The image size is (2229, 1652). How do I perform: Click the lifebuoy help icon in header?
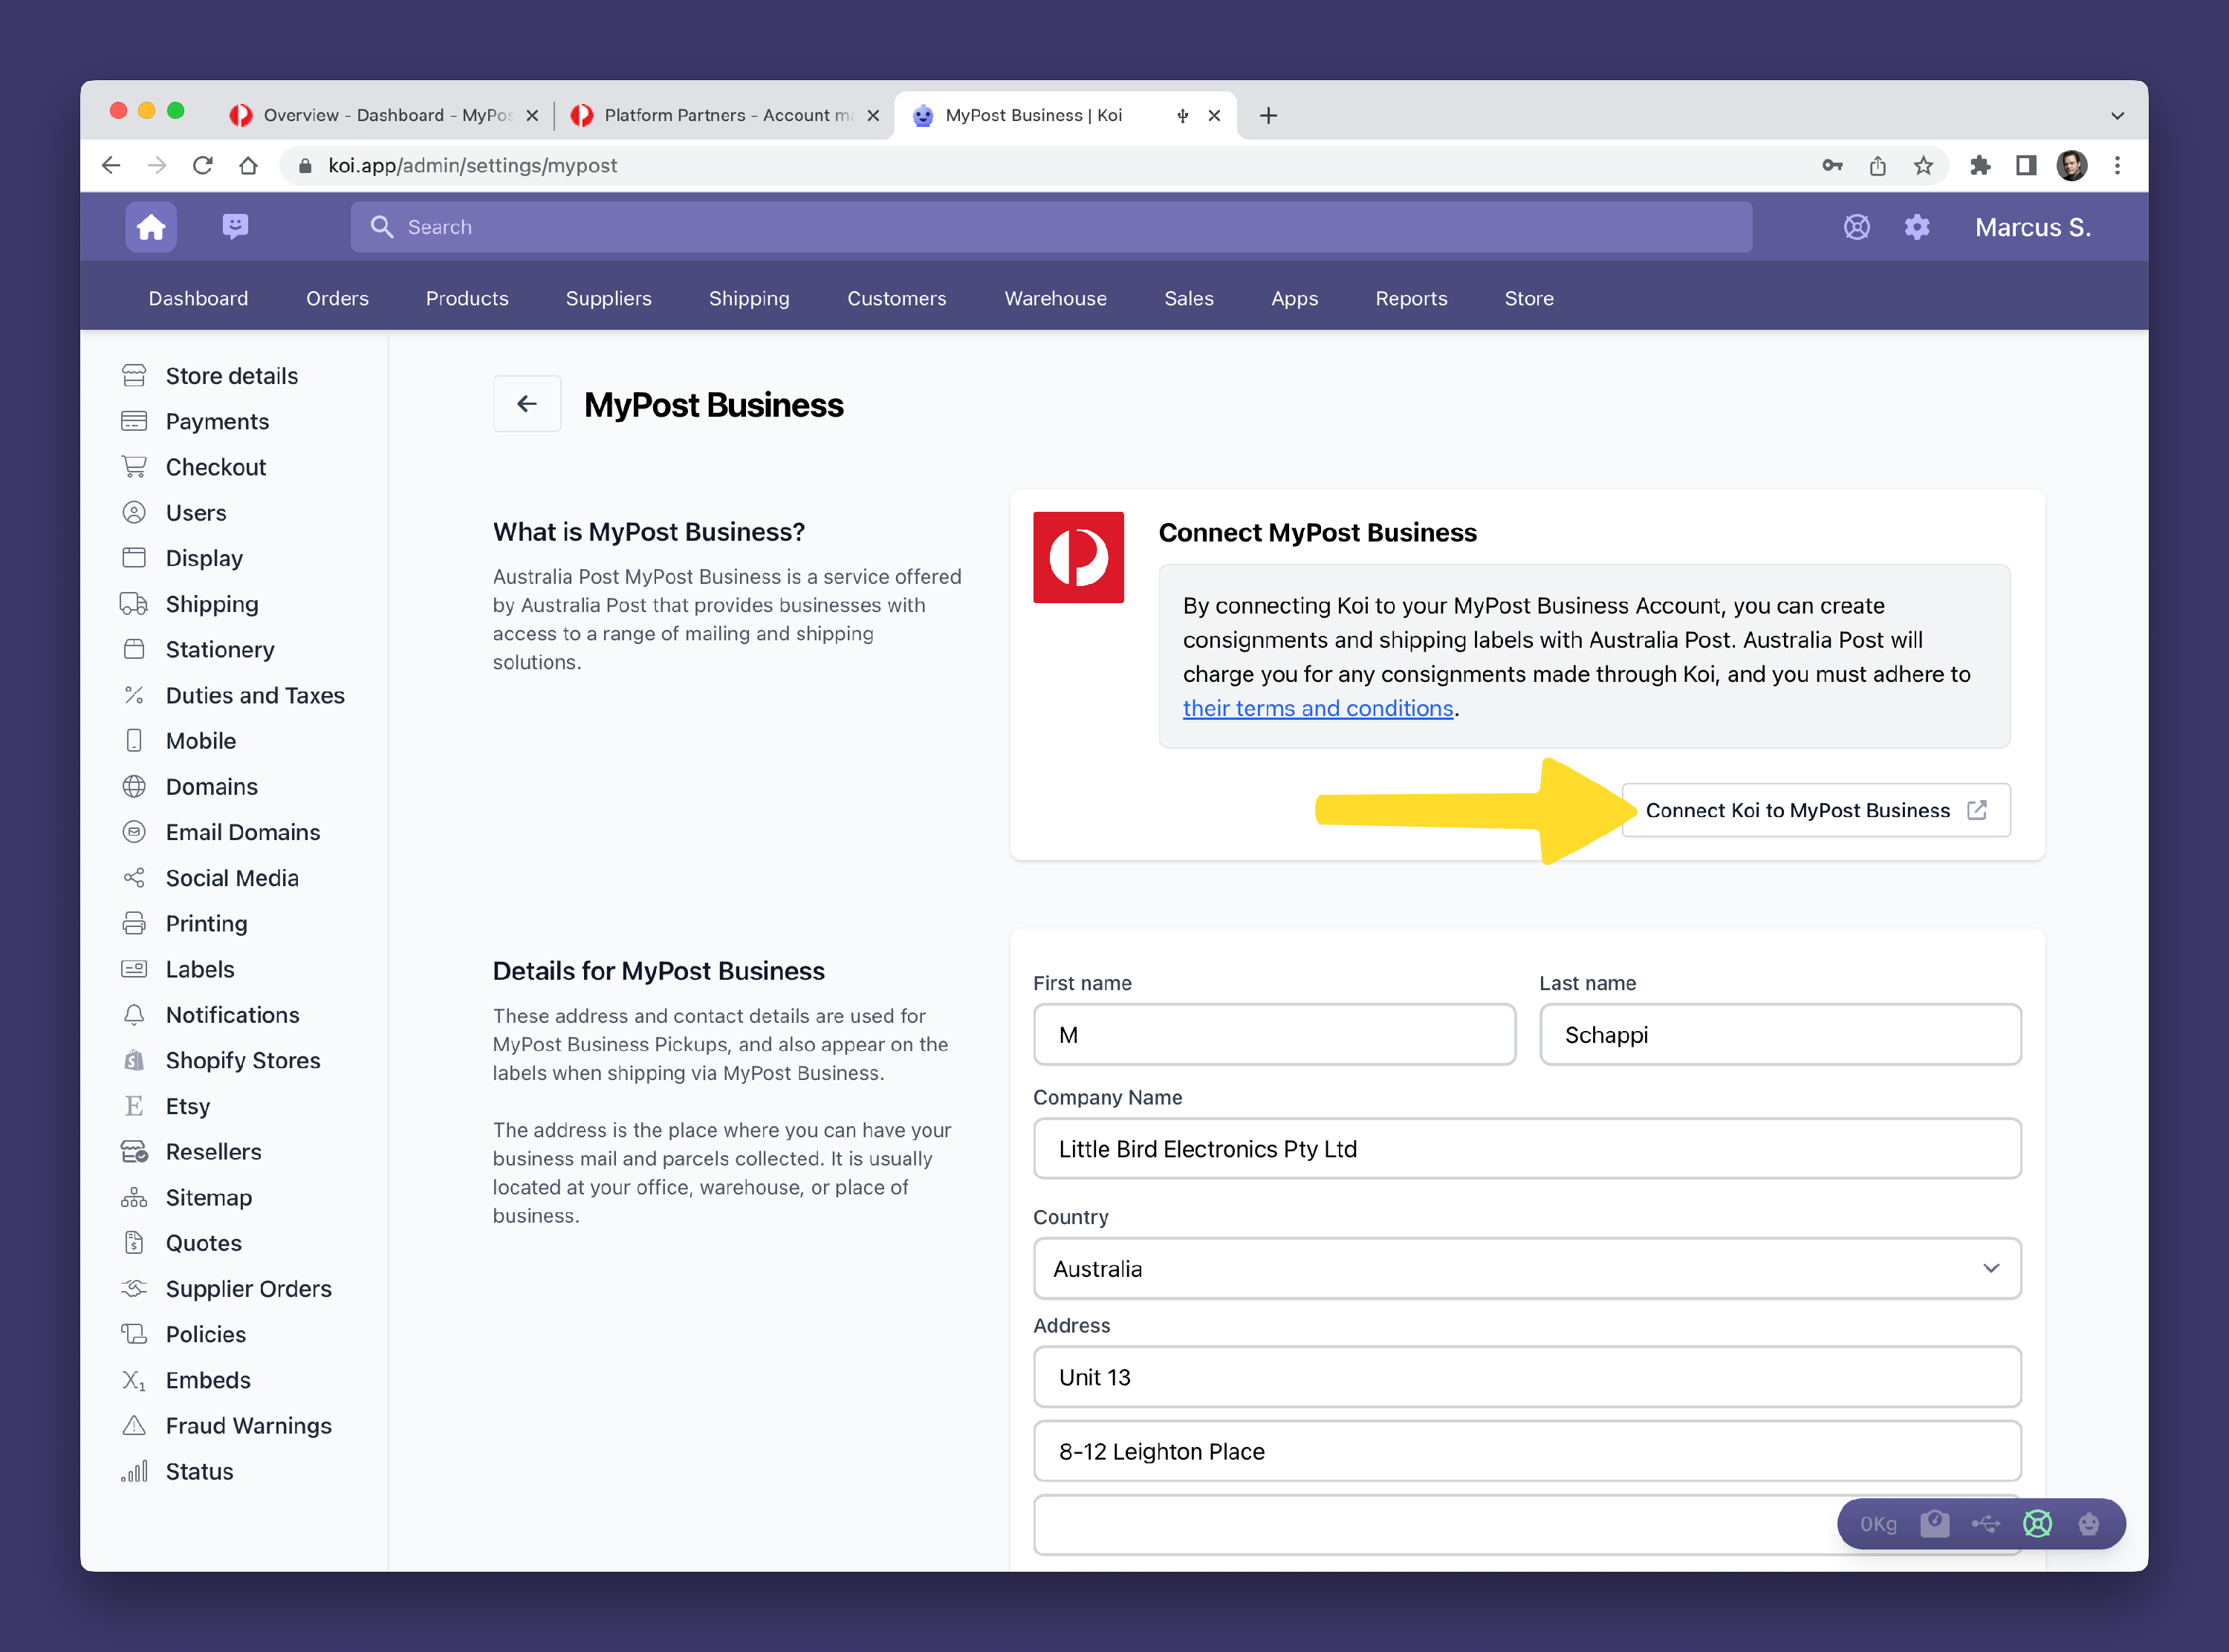tap(1856, 227)
